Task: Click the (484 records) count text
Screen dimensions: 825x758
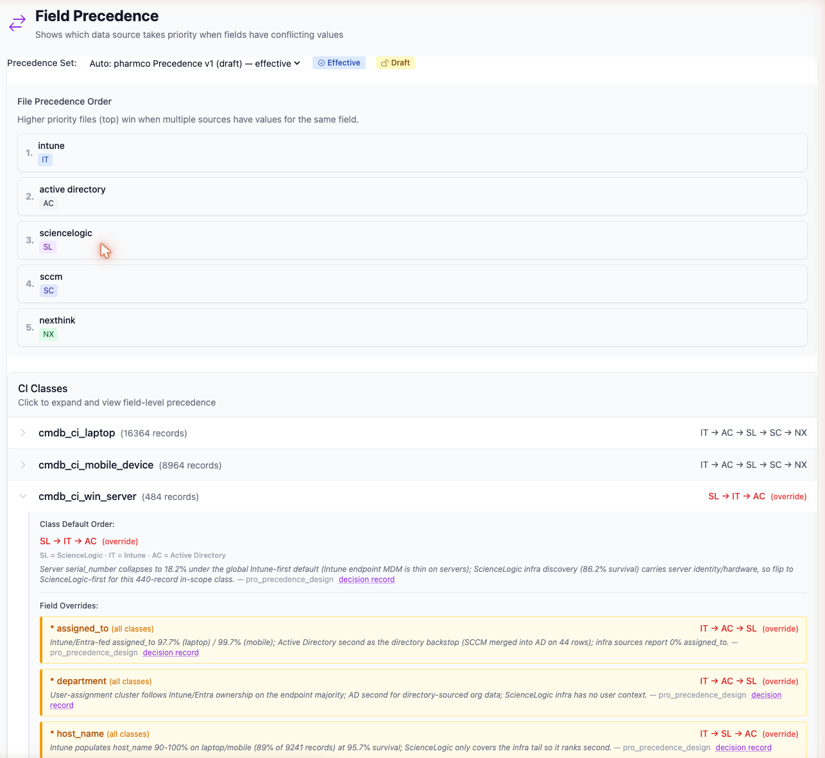Action: pos(170,497)
